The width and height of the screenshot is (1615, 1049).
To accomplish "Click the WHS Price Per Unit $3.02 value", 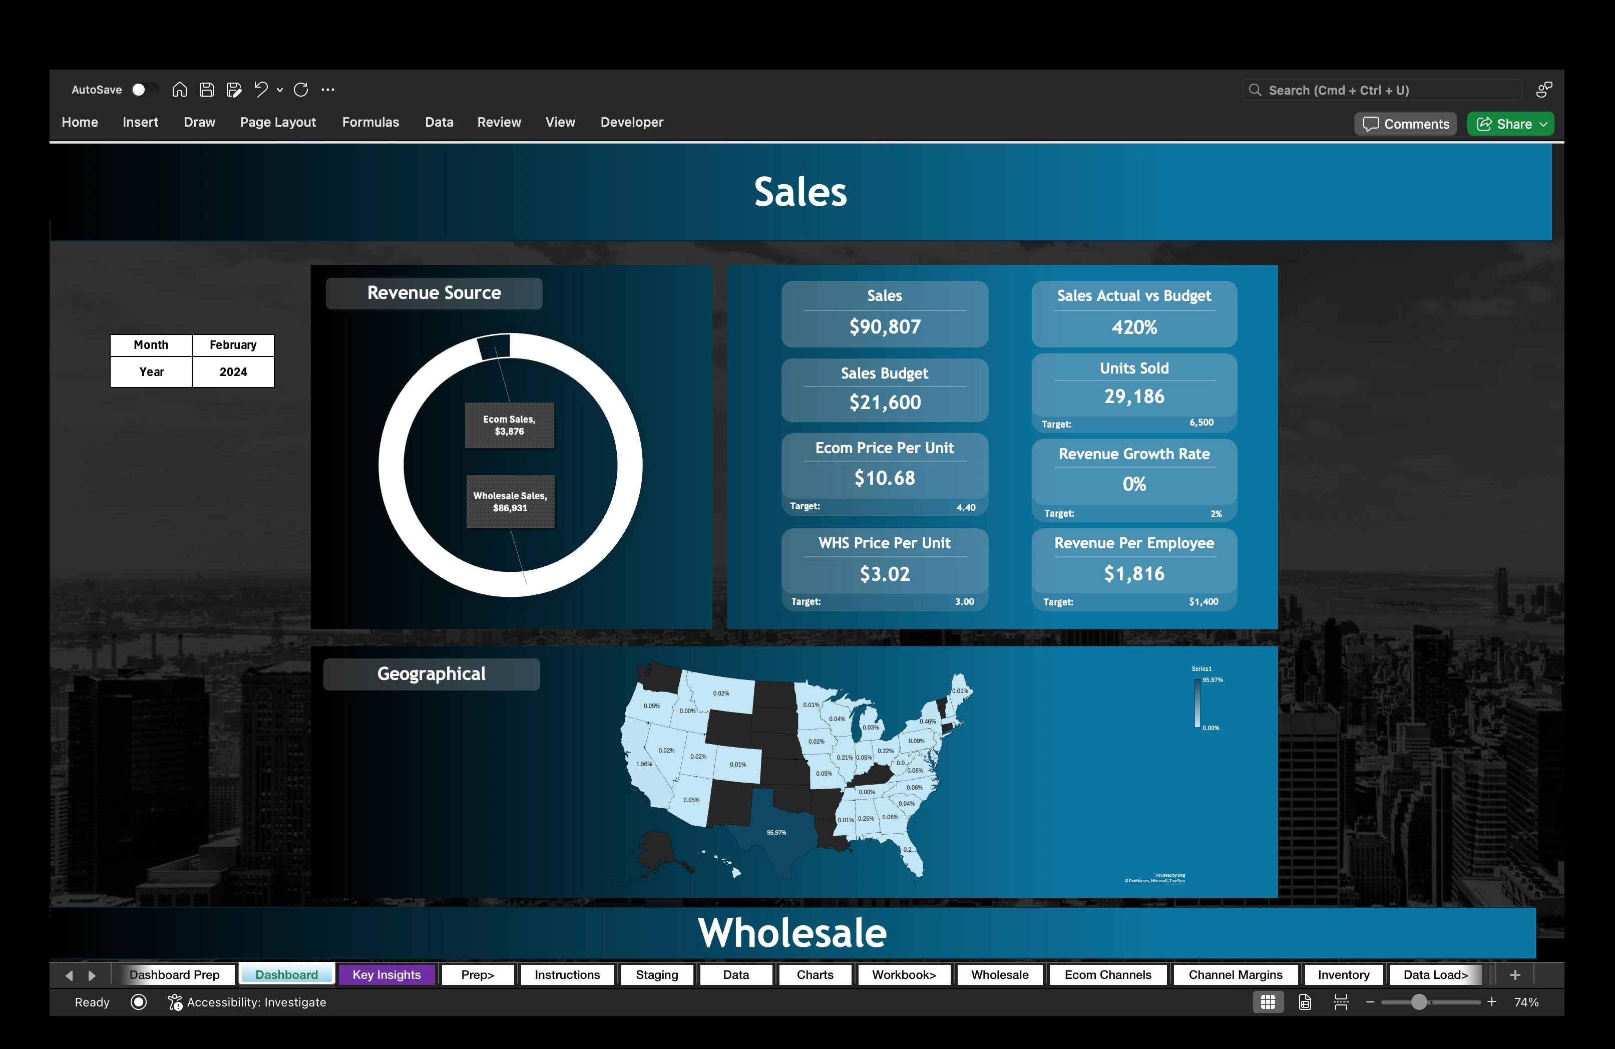I will tap(885, 574).
